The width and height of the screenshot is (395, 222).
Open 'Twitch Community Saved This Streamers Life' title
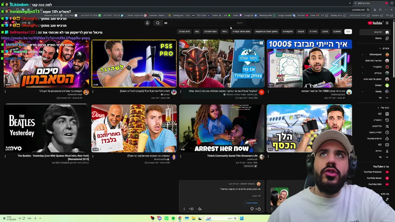click(x=232, y=156)
